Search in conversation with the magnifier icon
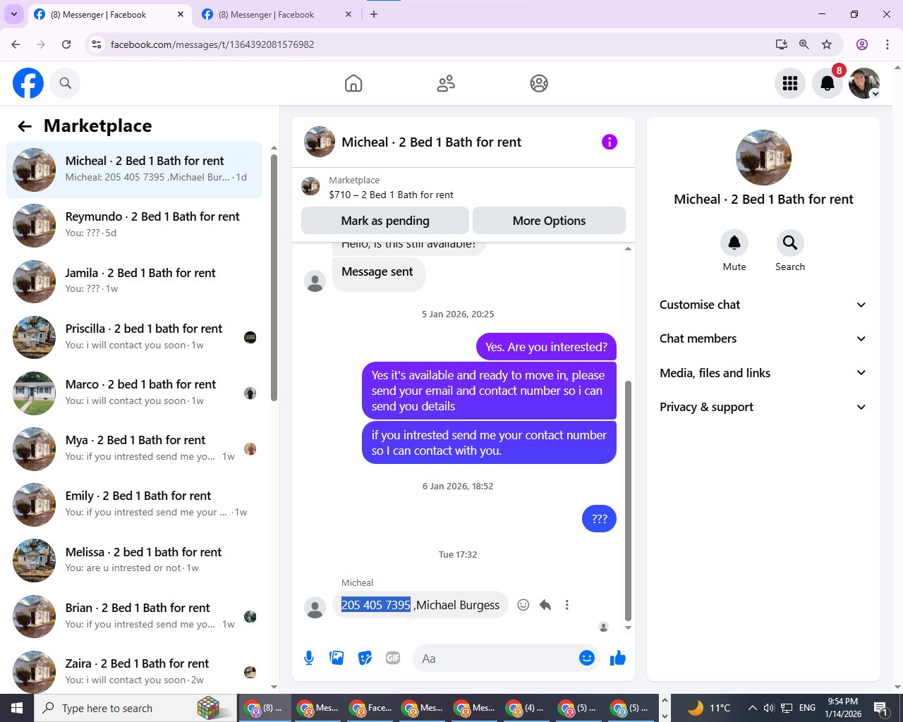 [x=790, y=243]
